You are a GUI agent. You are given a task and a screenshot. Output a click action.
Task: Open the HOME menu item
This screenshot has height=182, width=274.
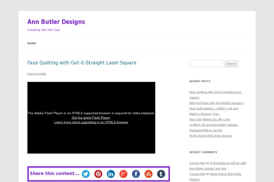click(x=32, y=43)
